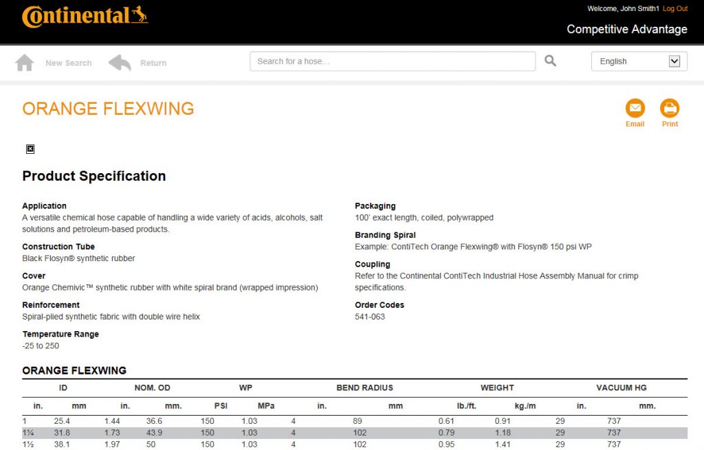Click the order code 541-063
This screenshot has height=450, width=704.
(x=370, y=317)
